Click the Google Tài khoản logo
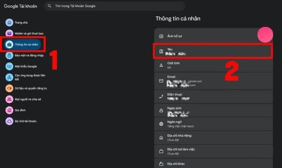 21,6
